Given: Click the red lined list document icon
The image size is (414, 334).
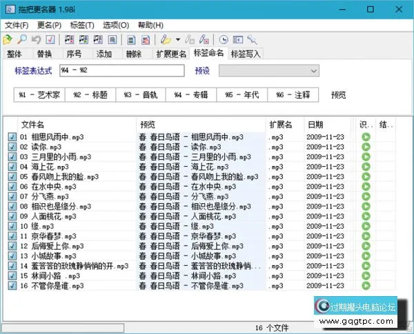Looking at the screenshot, I should [146, 40].
